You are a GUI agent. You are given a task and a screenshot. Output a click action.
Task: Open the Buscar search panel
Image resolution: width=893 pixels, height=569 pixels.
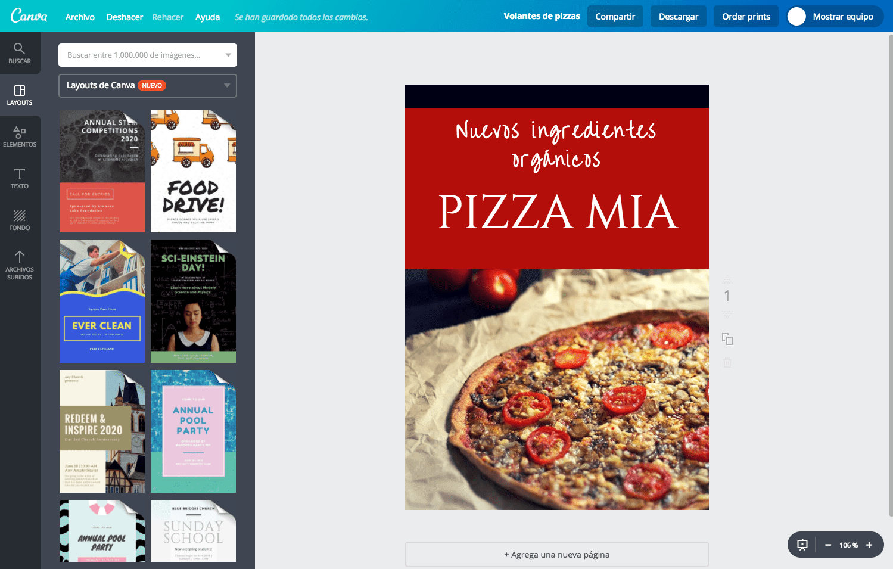coord(20,53)
